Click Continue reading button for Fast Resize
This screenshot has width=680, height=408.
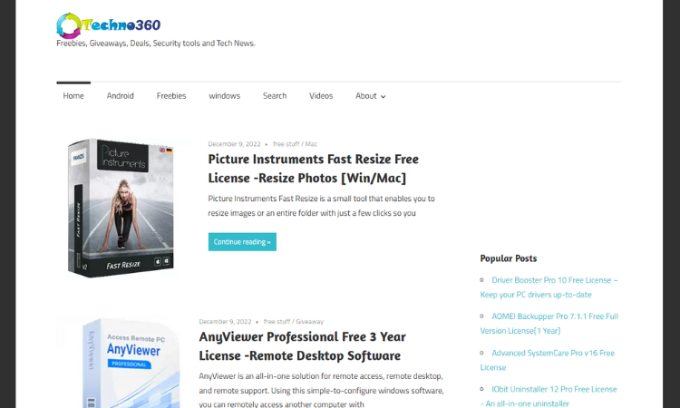point(242,242)
